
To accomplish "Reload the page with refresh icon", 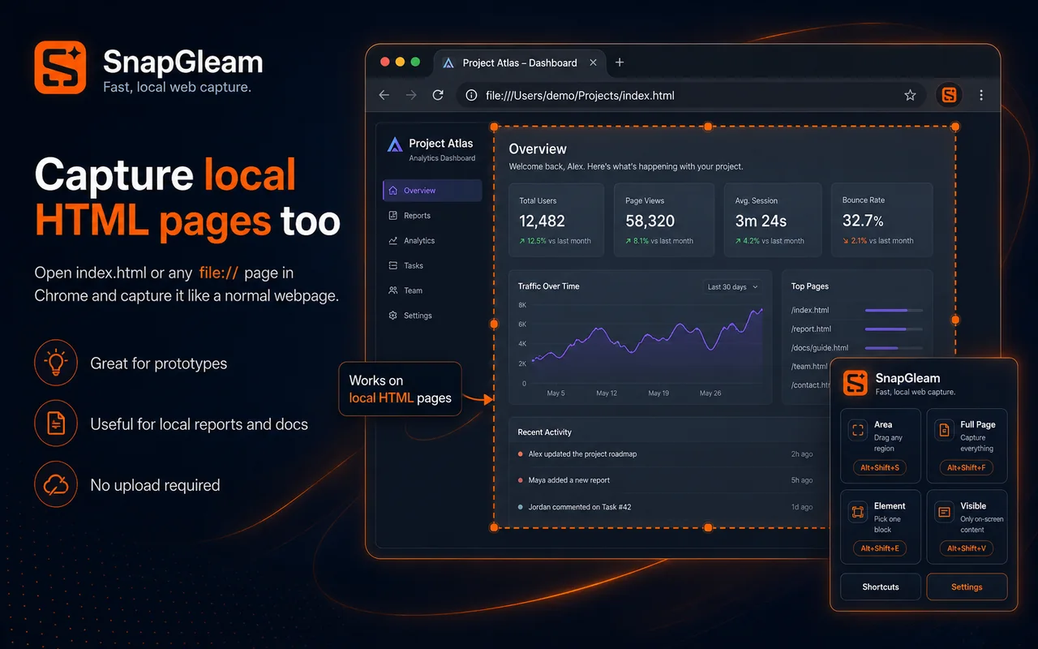I will pos(438,95).
